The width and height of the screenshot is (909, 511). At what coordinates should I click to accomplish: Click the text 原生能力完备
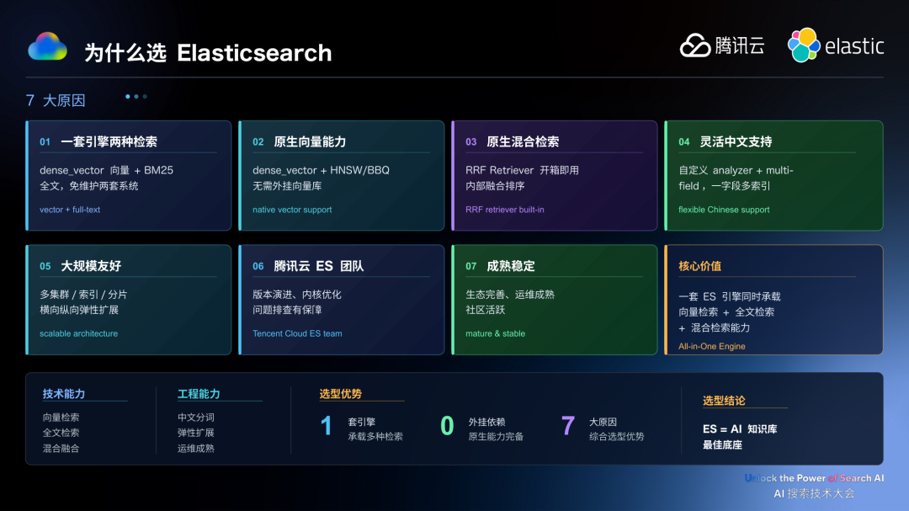point(496,437)
